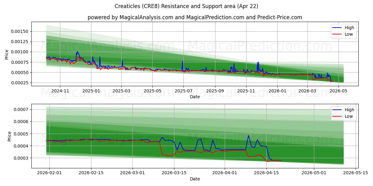Click the '0.0004' y-axis label
373x186 pixels.
pos(22,146)
